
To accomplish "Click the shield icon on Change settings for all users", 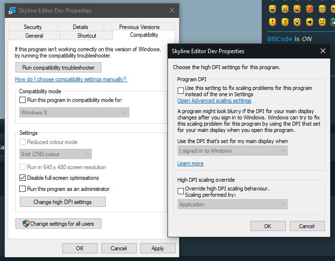I will [x=26, y=224].
